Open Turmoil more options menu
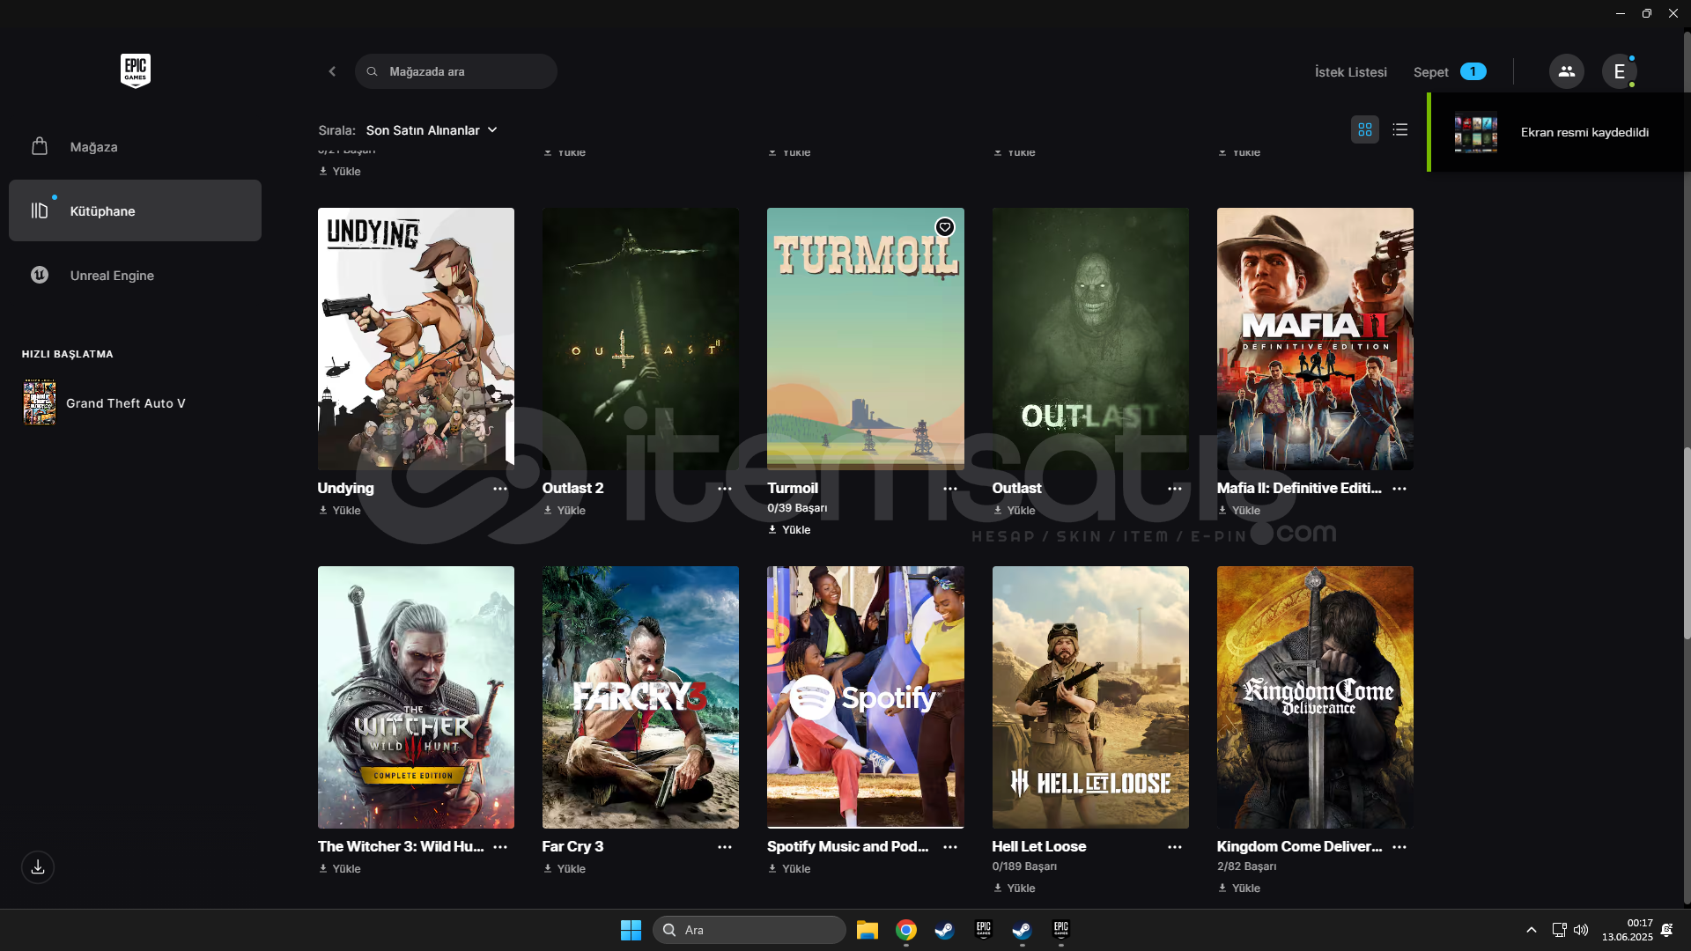This screenshot has height=951, width=1691. tap(950, 489)
